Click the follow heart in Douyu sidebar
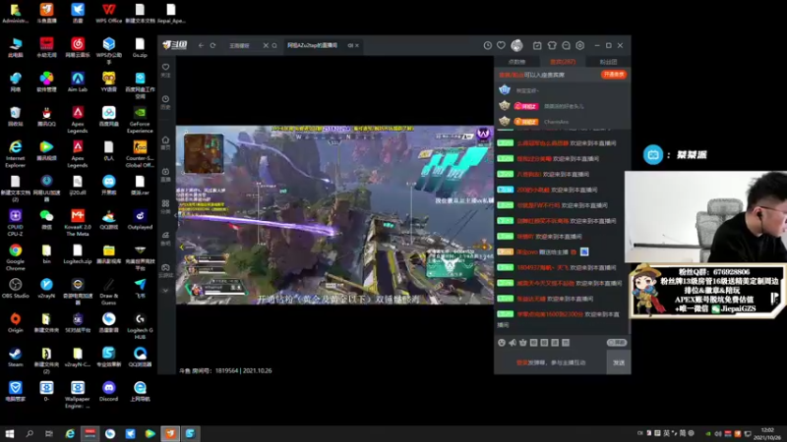Screen dimensions: 787x442 165,70
